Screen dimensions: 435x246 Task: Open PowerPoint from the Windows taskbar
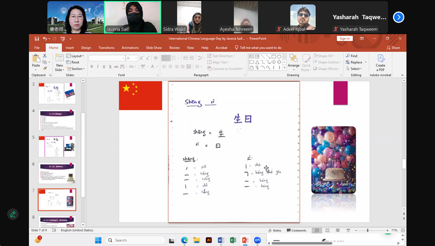(x=245, y=240)
